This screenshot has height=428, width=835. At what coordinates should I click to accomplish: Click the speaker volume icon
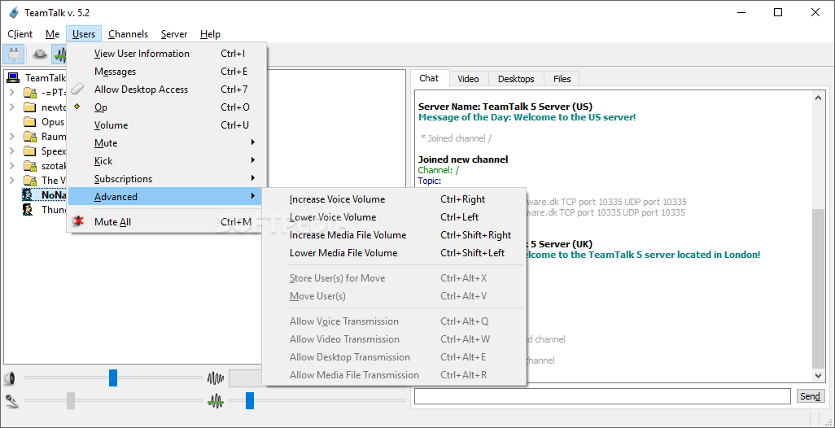coord(10,379)
